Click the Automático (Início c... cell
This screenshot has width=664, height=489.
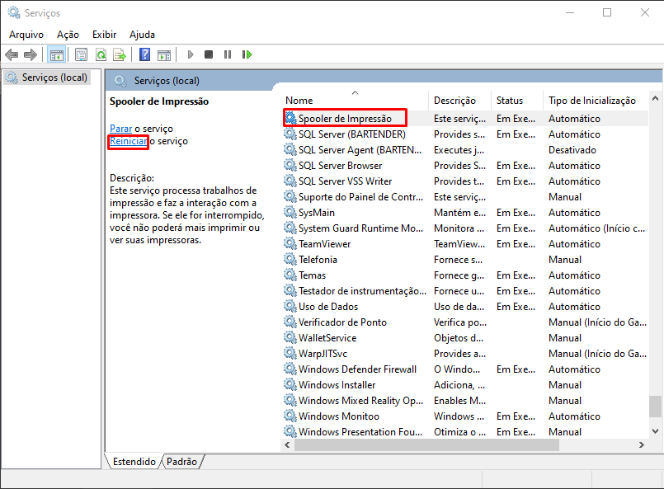coord(596,228)
